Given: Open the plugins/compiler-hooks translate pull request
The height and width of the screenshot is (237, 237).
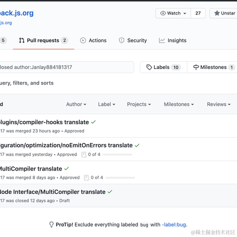Looking at the screenshot, I should click(44, 122).
